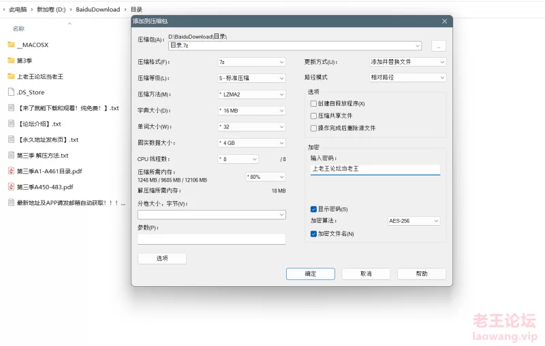This screenshot has height=346, width=545.
Task: Click the browse "..." button
Action: pyautogui.click(x=439, y=46)
